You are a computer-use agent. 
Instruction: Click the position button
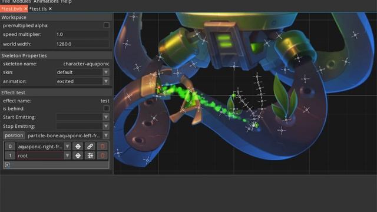point(14,135)
